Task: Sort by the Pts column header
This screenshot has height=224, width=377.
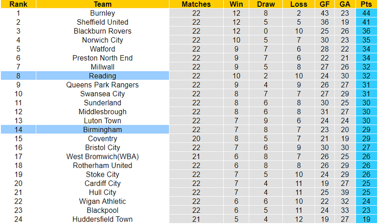Action: pos(366,4)
